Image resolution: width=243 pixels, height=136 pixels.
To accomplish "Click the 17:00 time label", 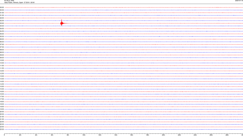I will pos(2,97).
